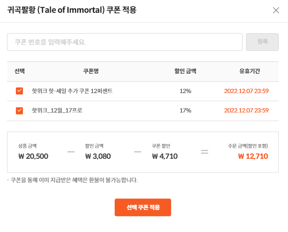Screen dimensions: 288x232
Task: Click the 할인 금액 column header
Action: 185,71
